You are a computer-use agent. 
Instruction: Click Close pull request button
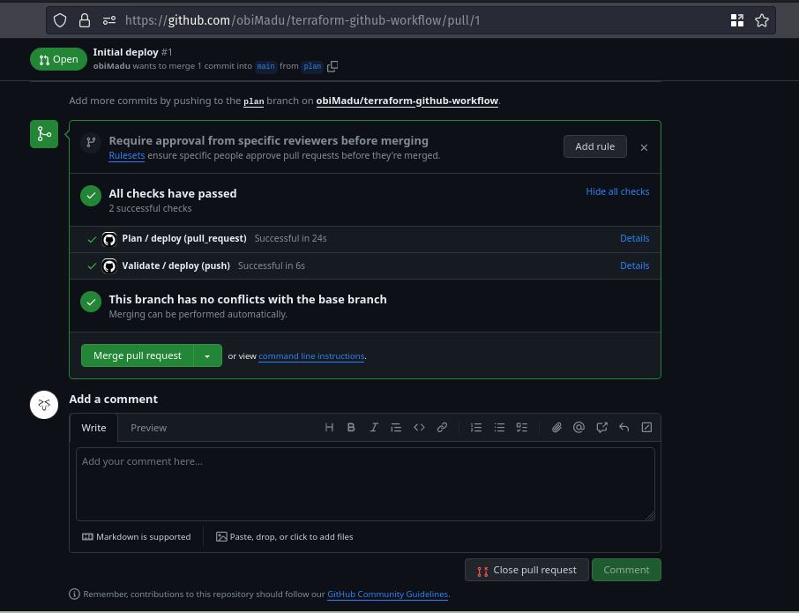coord(526,570)
